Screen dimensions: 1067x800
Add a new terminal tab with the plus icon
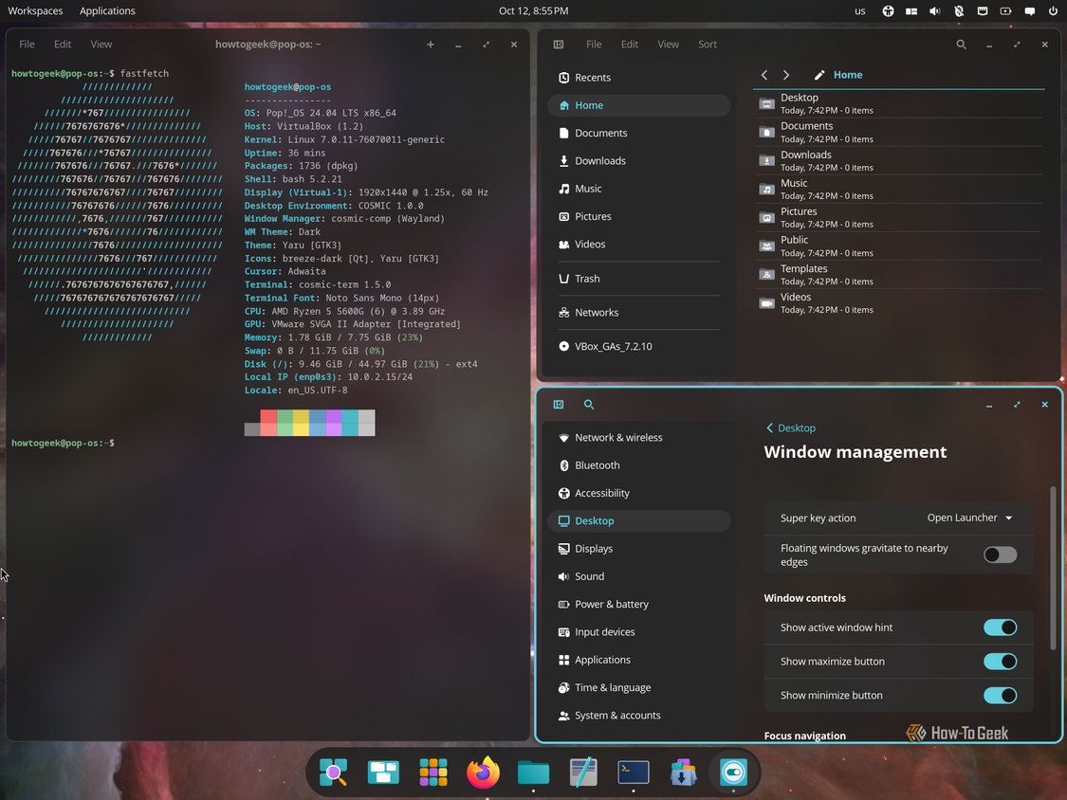pos(430,45)
